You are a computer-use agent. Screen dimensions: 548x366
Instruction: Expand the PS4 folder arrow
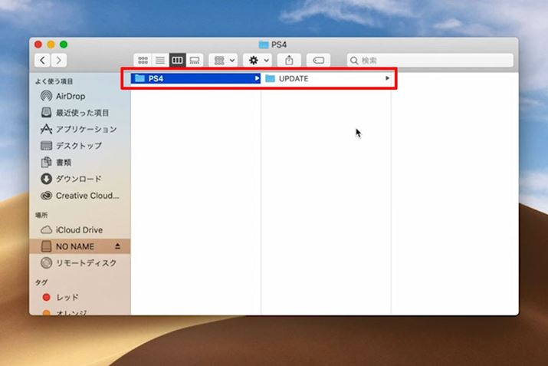pyautogui.click(x=257, y=78)
